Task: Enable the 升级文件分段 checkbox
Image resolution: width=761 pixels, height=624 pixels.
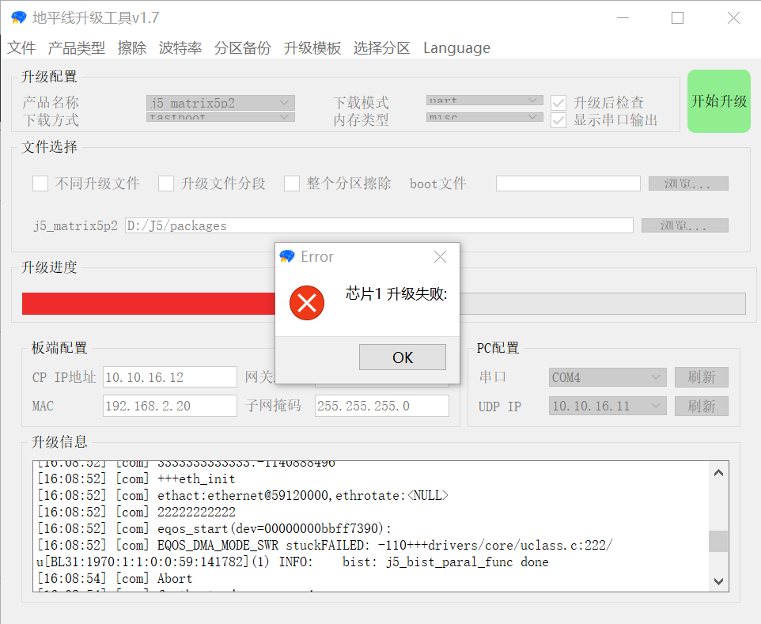Action: coord(166,183)
